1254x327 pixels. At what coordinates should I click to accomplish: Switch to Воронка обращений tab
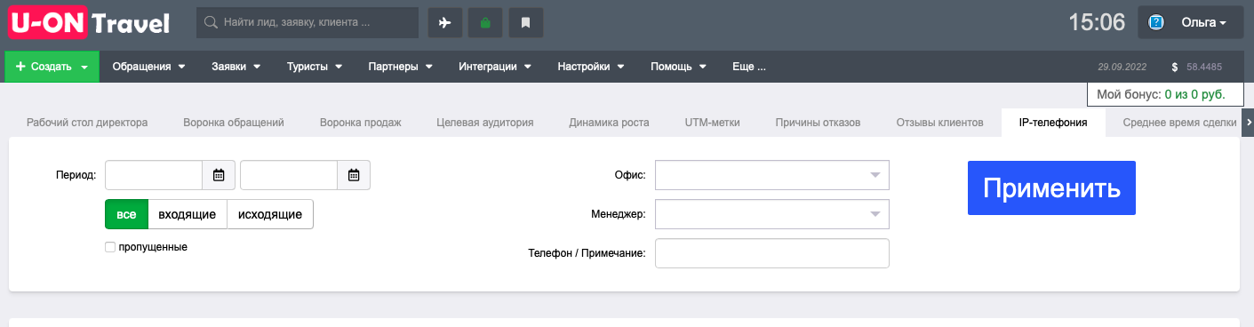pyautogui.click(x=234, y=123)
